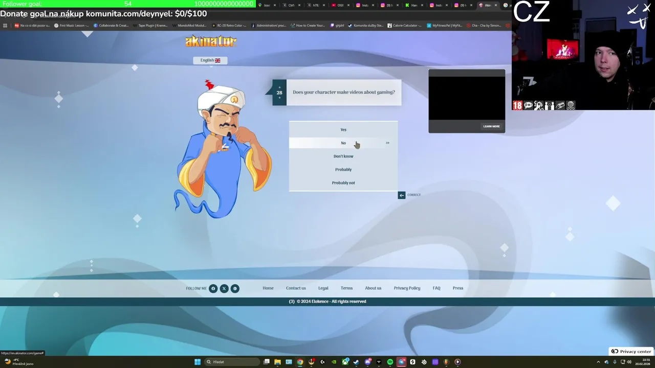The image size is (655, 368).
Task: Open the Collaborate & Create bookmark
Action: pos(111,25)
